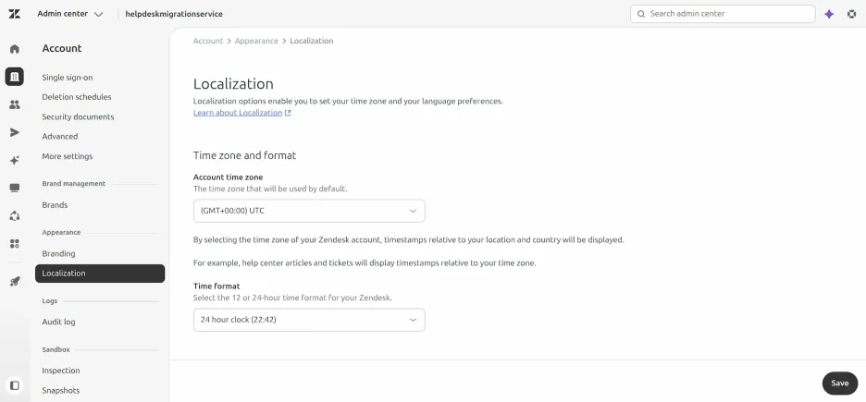The image size is (866, 402).
Task: Open Deletion schedules page
Action: tap(77, 97)
